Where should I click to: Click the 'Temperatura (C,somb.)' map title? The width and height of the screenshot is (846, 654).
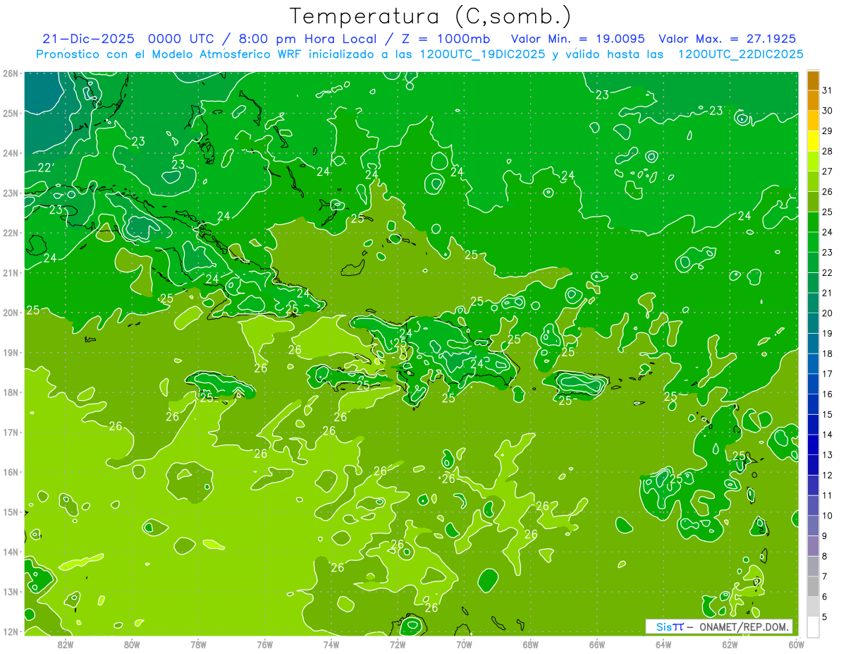coord(430,16)
